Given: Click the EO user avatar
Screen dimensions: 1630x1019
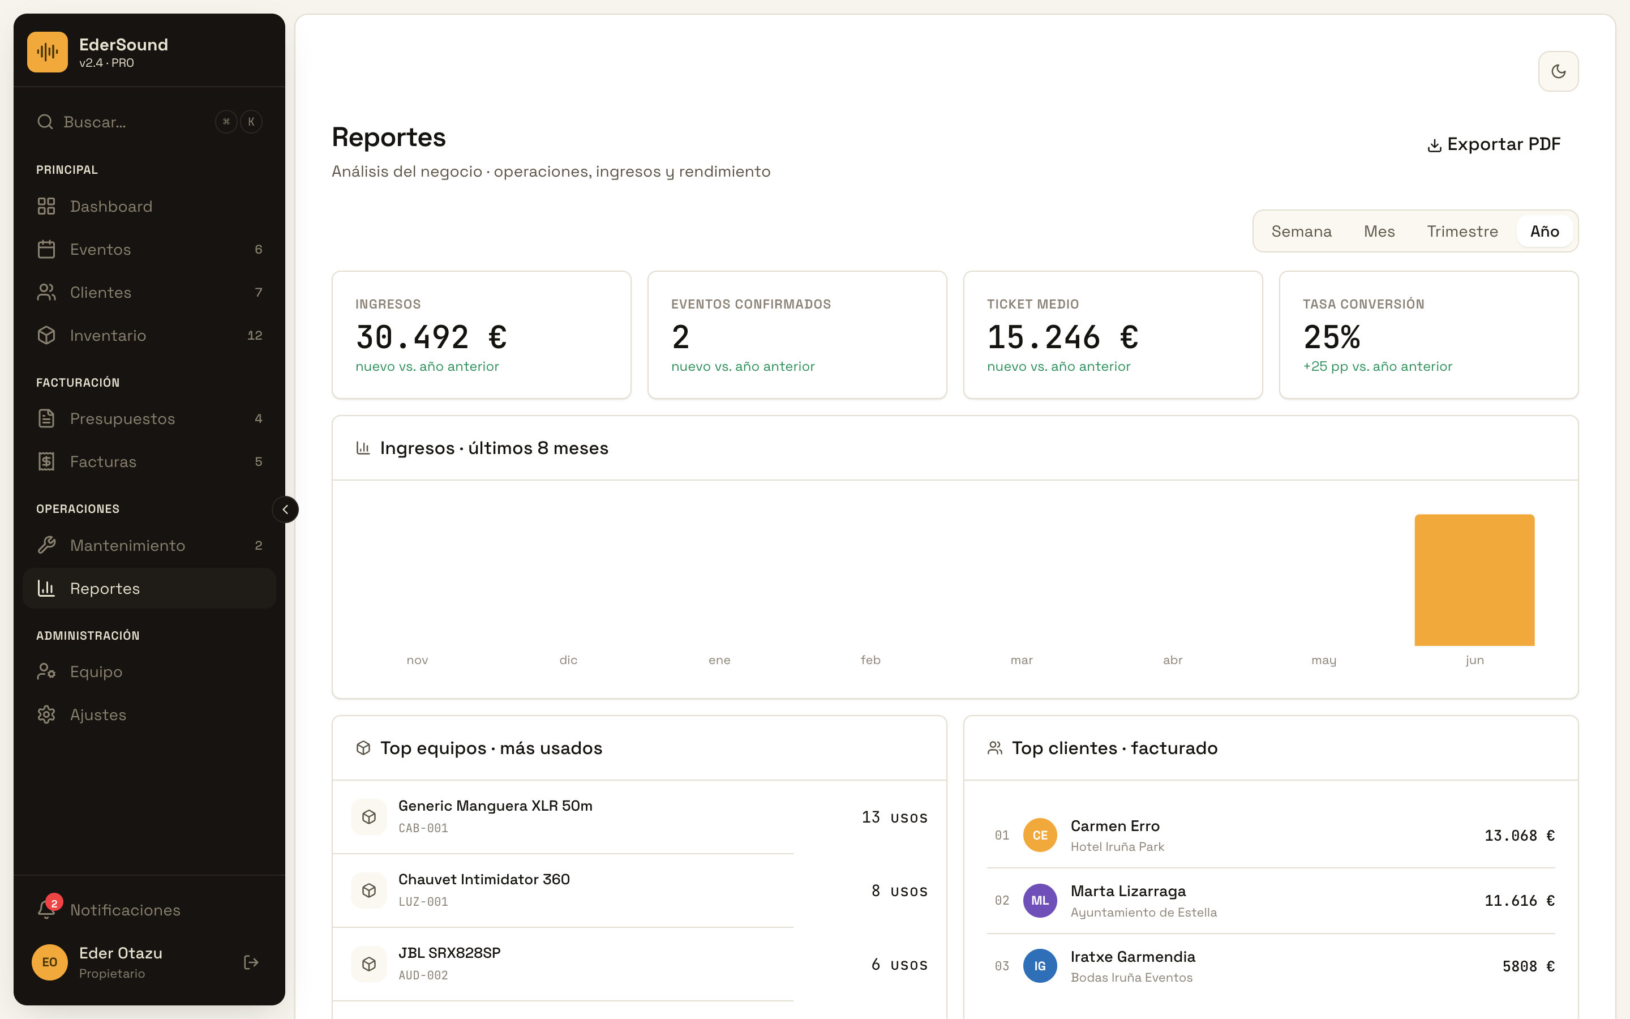Looking at the screenshot, I should point(50,962).
